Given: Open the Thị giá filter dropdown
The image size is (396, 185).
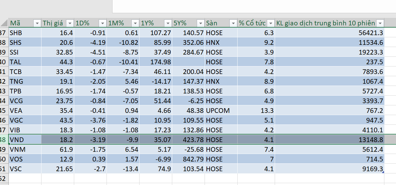Looking at the screenshot, I should tap(70, 23).
